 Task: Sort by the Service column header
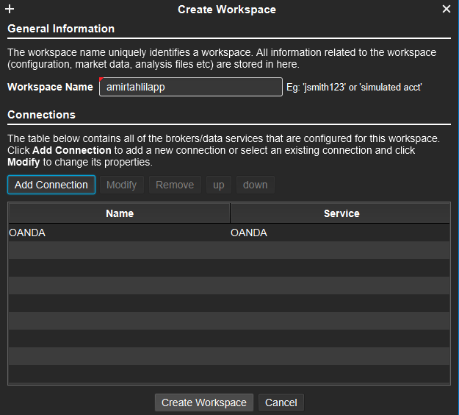coord(341,213)
